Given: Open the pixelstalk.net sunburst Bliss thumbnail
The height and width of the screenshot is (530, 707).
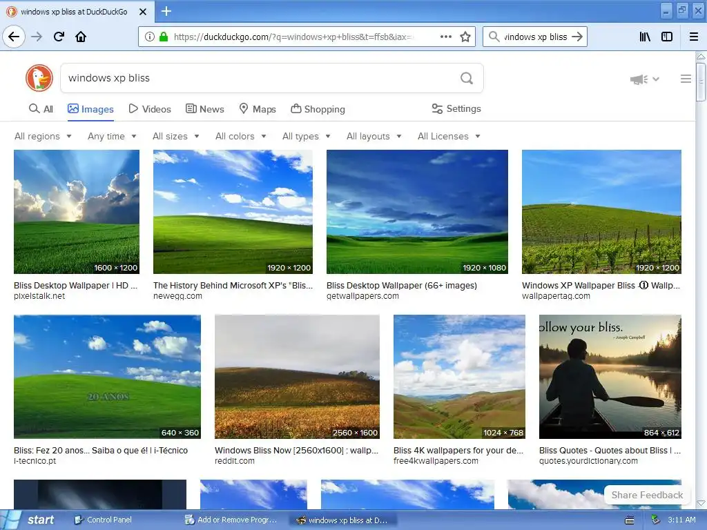Looking at the screenshot, I should click(x=77, y=212).
